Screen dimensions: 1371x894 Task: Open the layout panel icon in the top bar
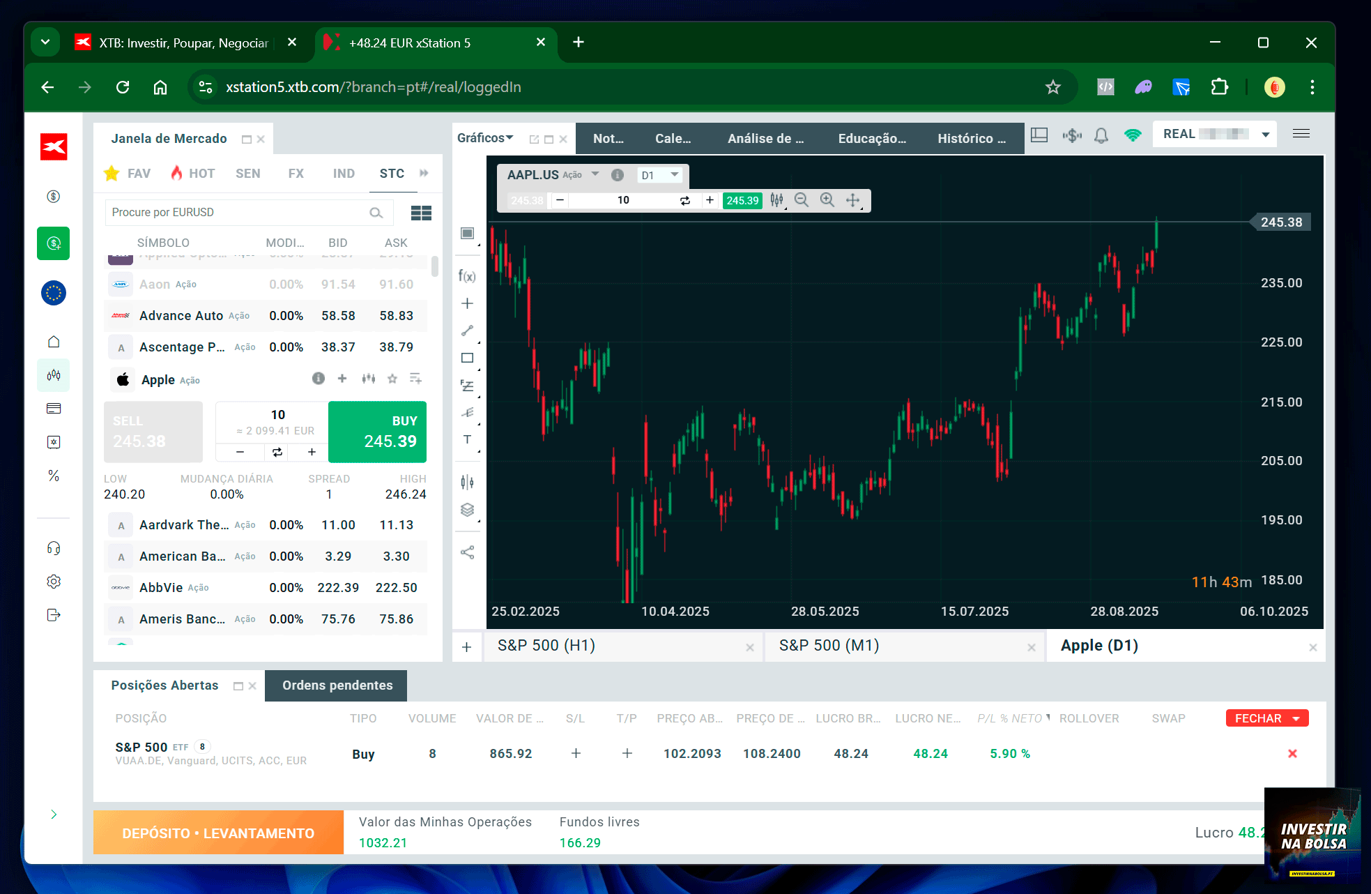[x=1039, y=135]
